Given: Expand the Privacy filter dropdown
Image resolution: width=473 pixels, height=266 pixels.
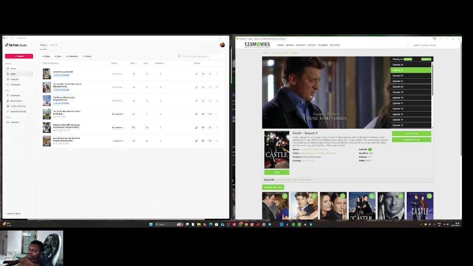Looking at the screenshot, I should tap(87, 56).
